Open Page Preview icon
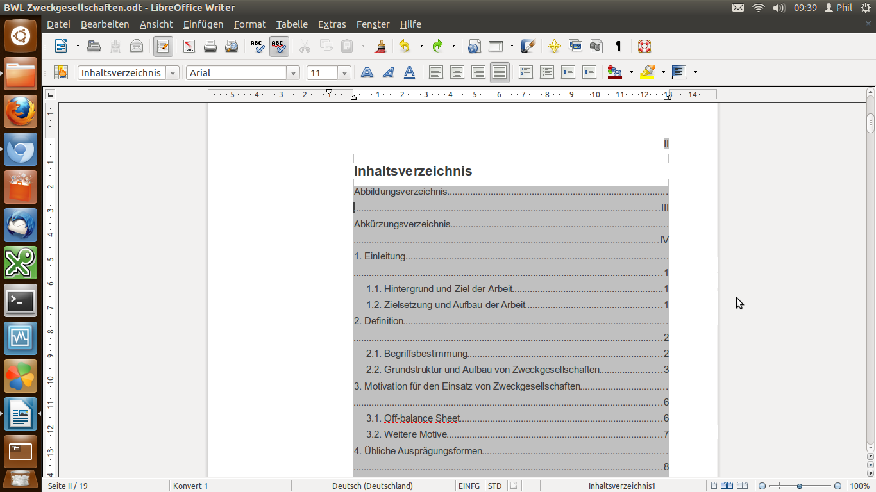Screen dimensions: 876x492 (232, 46)
